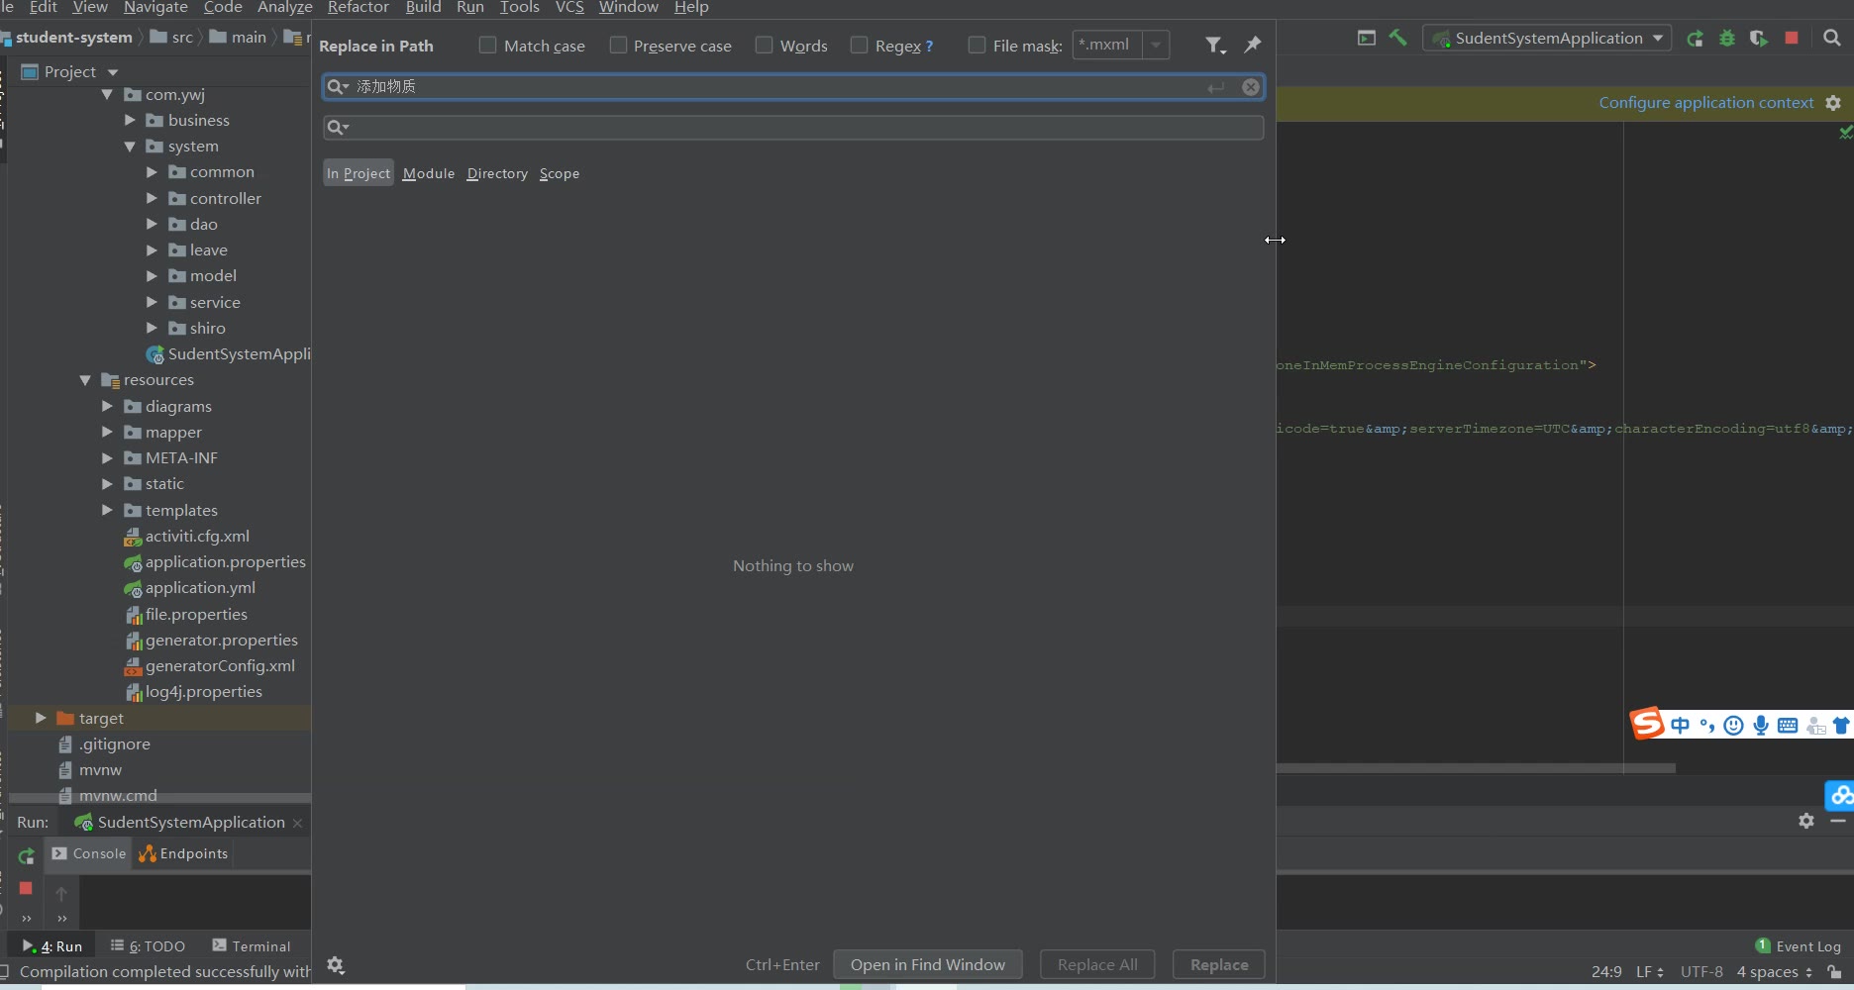Open the Refactor menu
This screenshot has width=1854, height=990.
(358, 8)
